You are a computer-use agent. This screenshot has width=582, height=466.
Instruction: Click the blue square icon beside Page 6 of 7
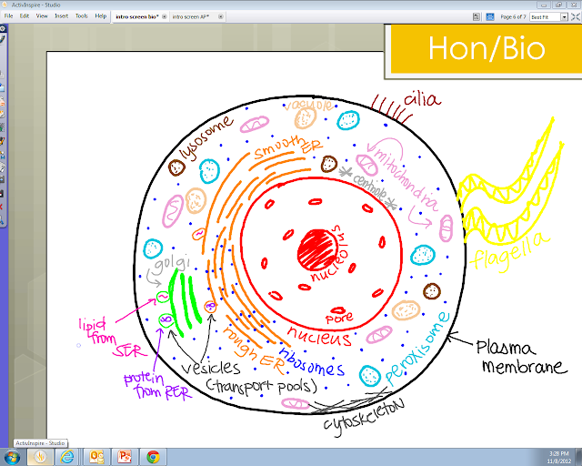tap(490, 16)
